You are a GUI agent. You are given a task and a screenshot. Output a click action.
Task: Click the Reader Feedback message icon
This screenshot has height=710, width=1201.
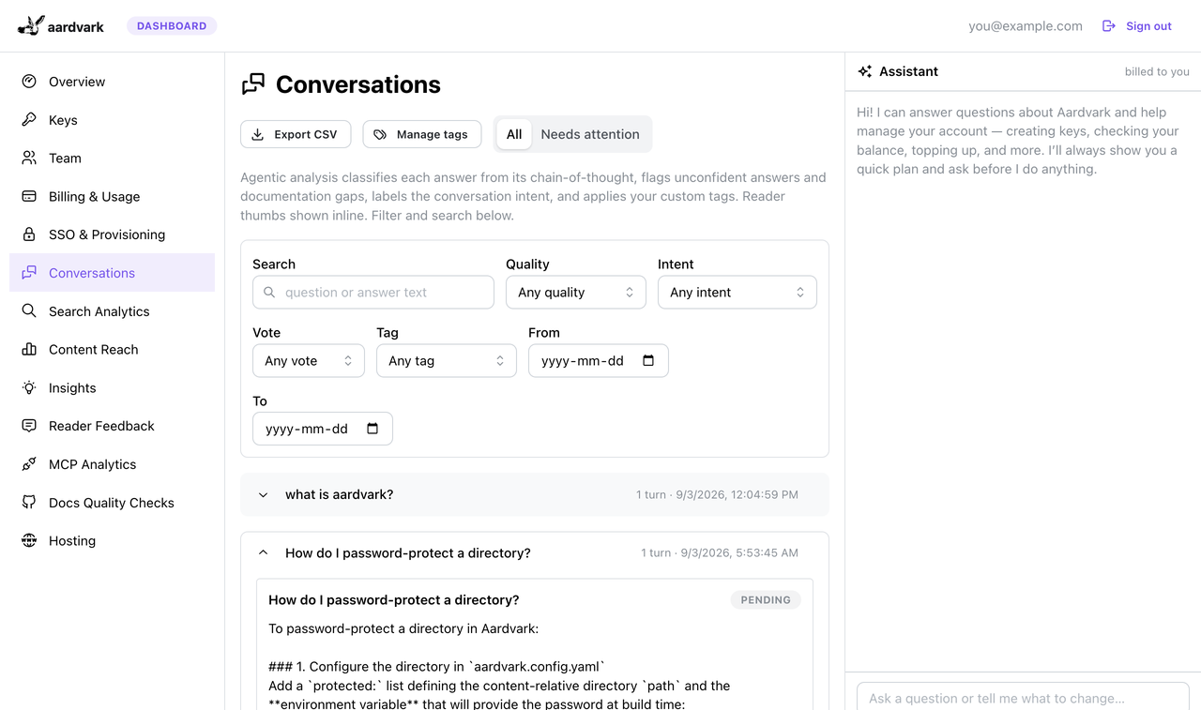pos(29,426)
